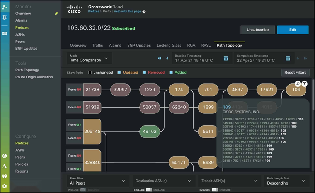Jump to earliest timestamp with double-left arrow
Screen dimensions: 315x193
(159, 58)
